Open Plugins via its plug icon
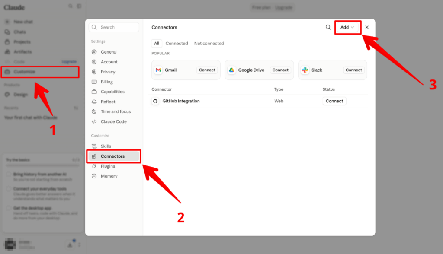Image resolution: width=443 pixels, height=254 pixels. click(94, 166)
